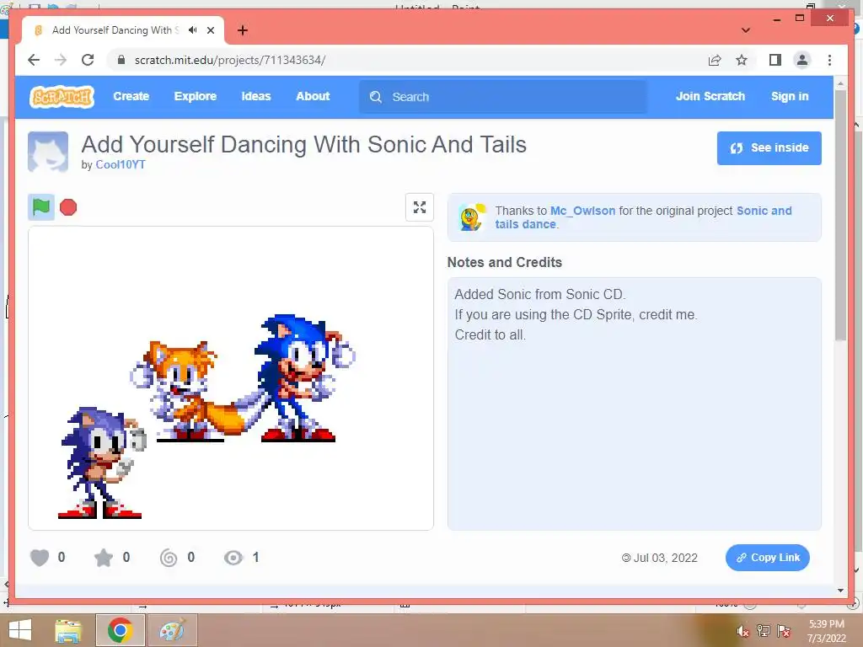Click the See inside button

(769, 148)
